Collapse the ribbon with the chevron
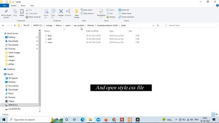219x123 pixels. click(214, 5)
